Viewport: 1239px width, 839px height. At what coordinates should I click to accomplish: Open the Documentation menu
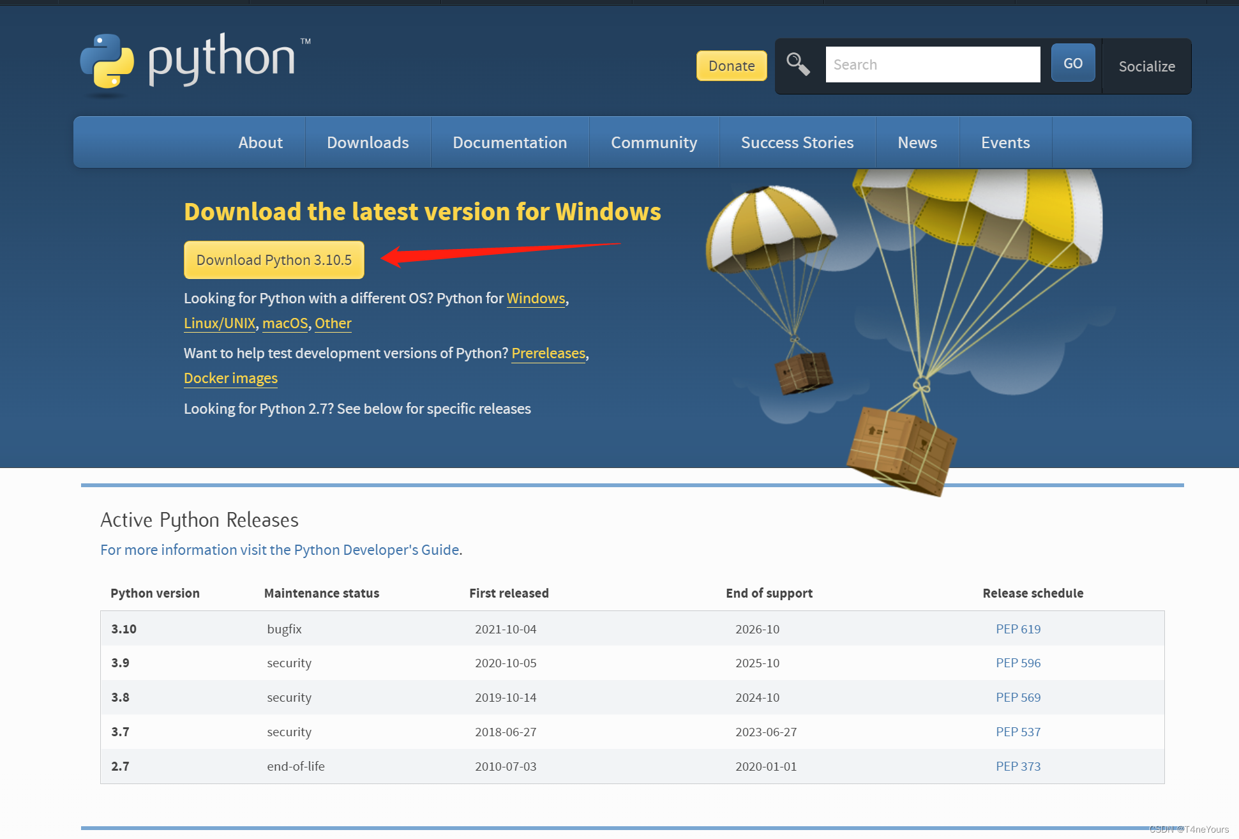pyautogui.click(x=510, y=142)
